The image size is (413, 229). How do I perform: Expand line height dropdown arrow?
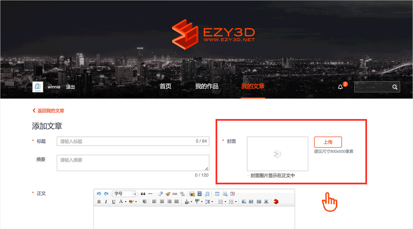point(212,202)
